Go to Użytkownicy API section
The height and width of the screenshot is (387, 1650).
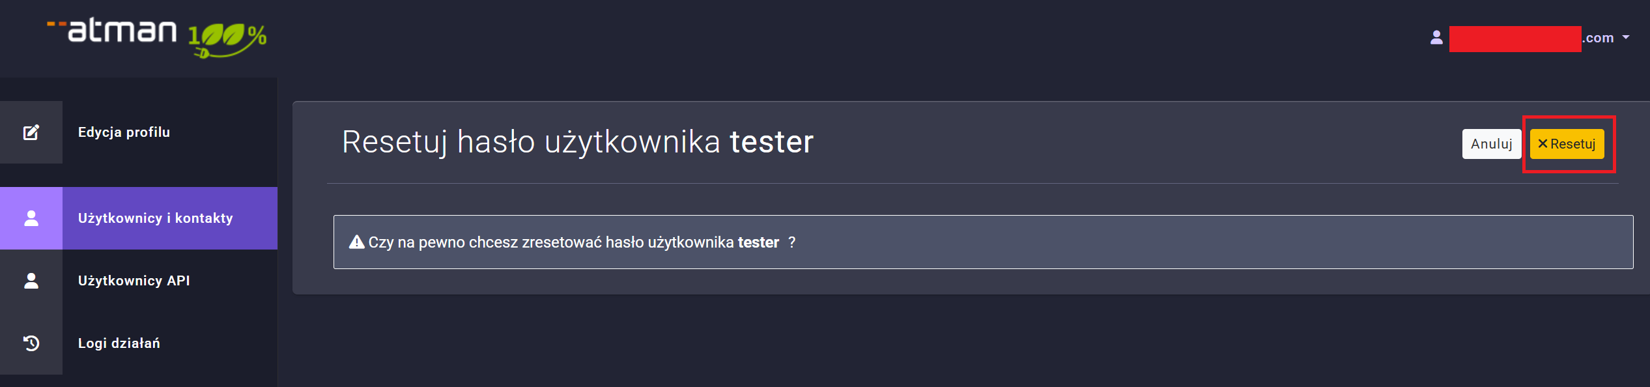tap(134, 281)
